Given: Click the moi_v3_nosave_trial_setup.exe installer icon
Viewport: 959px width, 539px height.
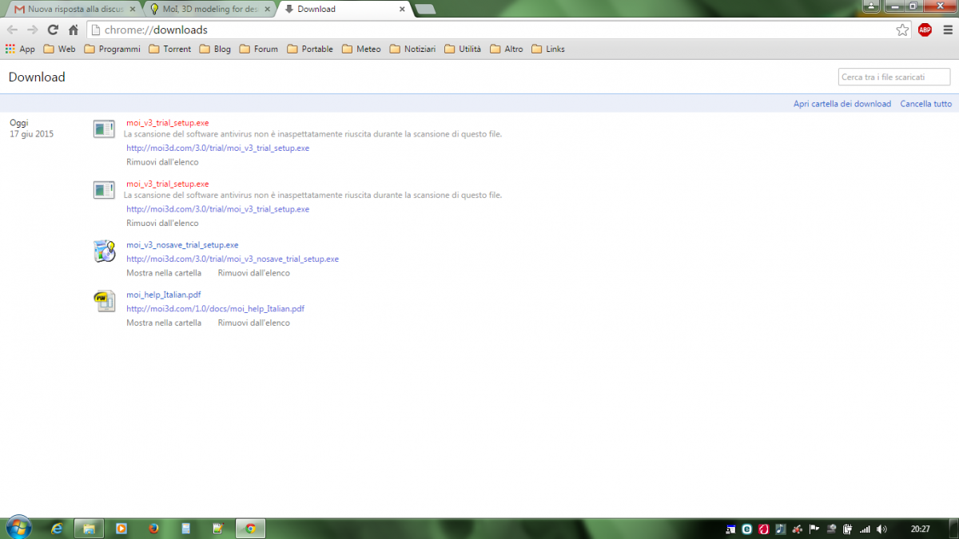Looking at the screenshot, I should (105, 251).
